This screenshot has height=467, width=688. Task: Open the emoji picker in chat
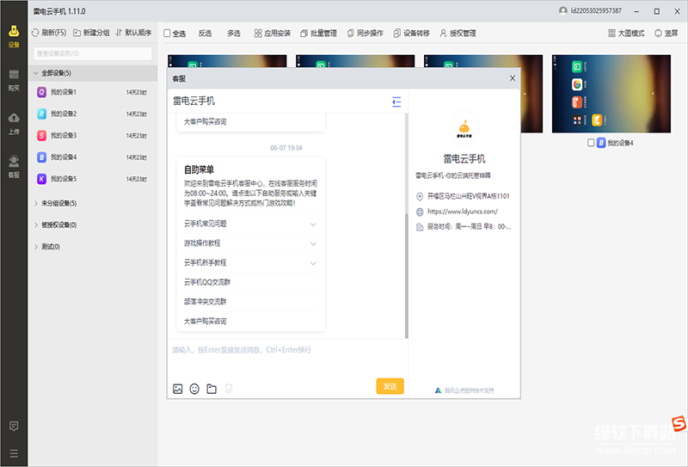pyautogui.click(x=194, y=389)
